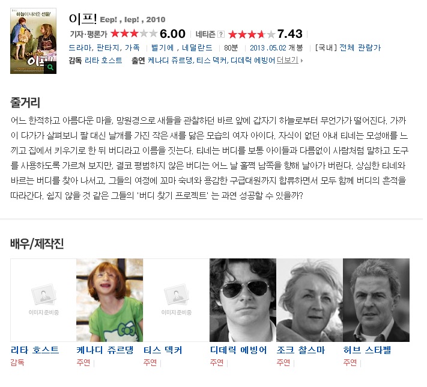427x387 pixels.
Task: Click the question mark help icon beside 네티즌
Action: [x=221, y=34]
